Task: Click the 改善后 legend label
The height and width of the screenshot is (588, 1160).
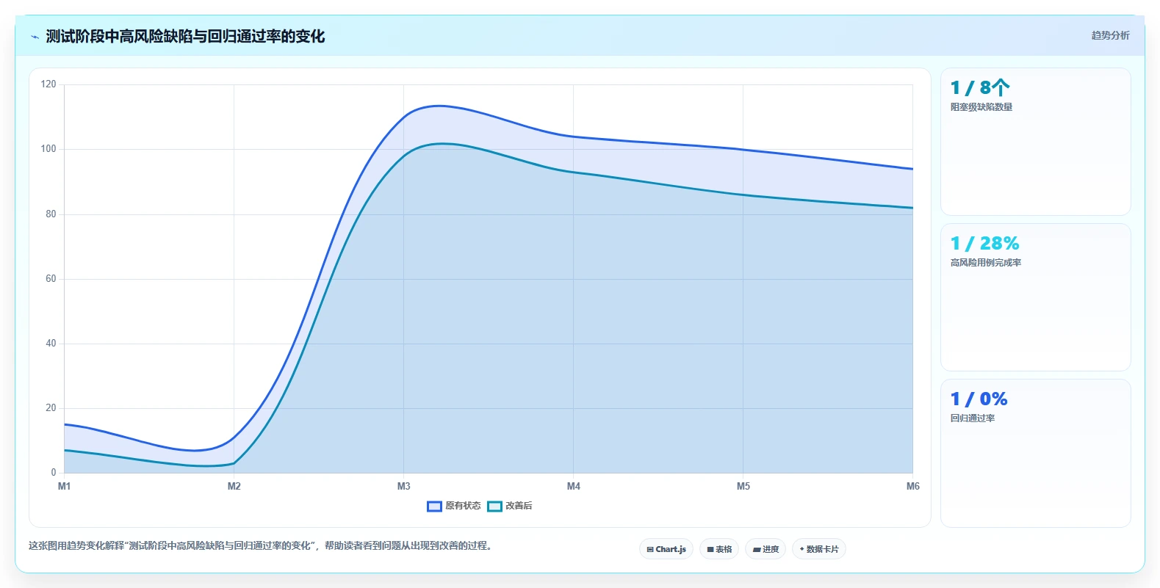Action: point(519,506)
